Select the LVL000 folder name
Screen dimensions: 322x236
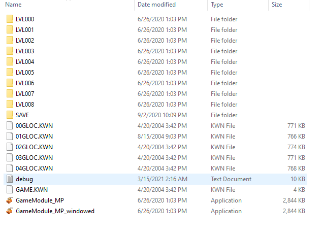(25, 19)
